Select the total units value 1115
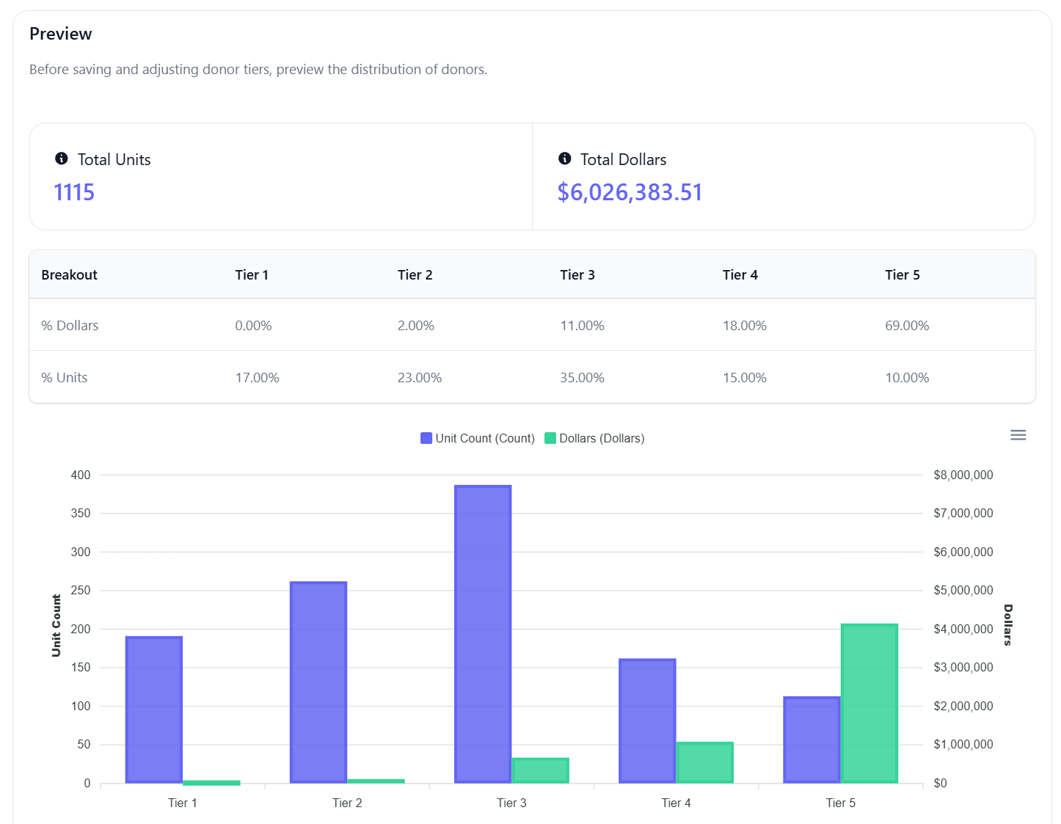Viewport: 1061px width, 824px height. 74,192
